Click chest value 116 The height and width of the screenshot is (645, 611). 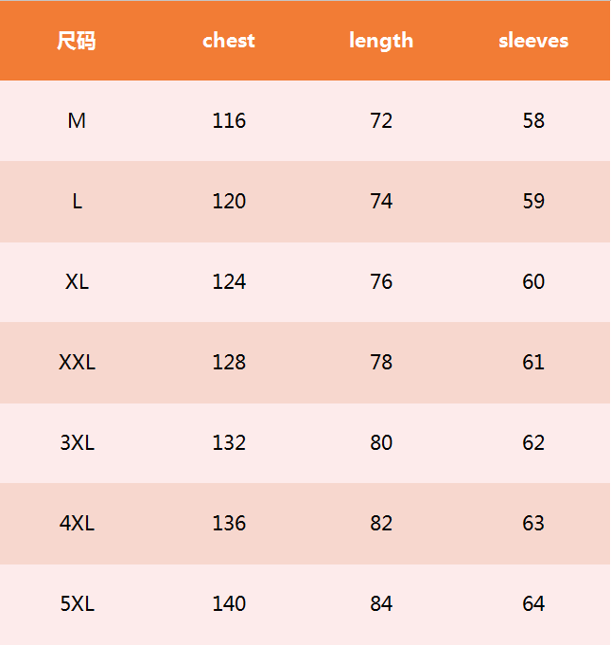coord(229,121)
